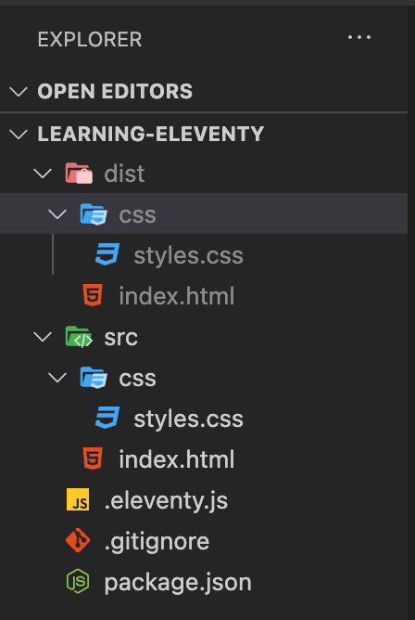
Task: Collapse the OPEN EDITORS section chevron
Action: 19,92
